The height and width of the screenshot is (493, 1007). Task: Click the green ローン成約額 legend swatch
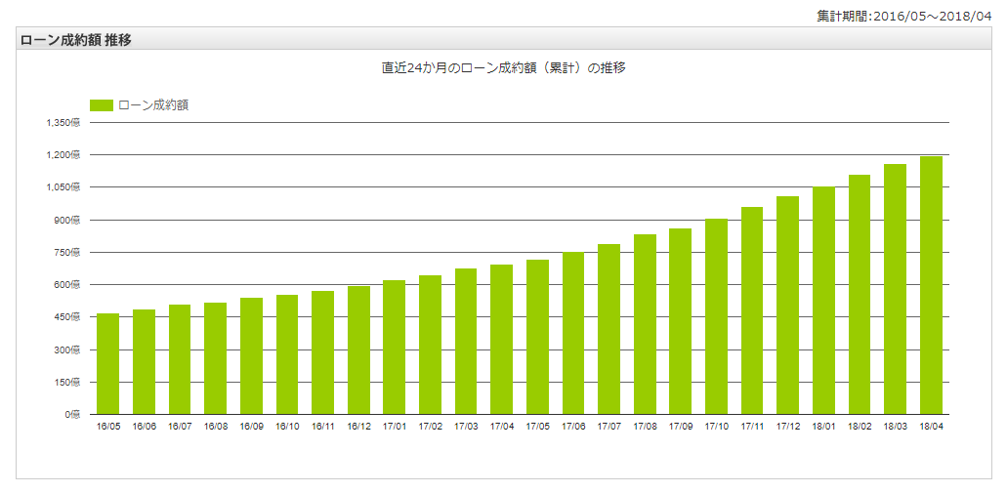click(x=102, y=105)
